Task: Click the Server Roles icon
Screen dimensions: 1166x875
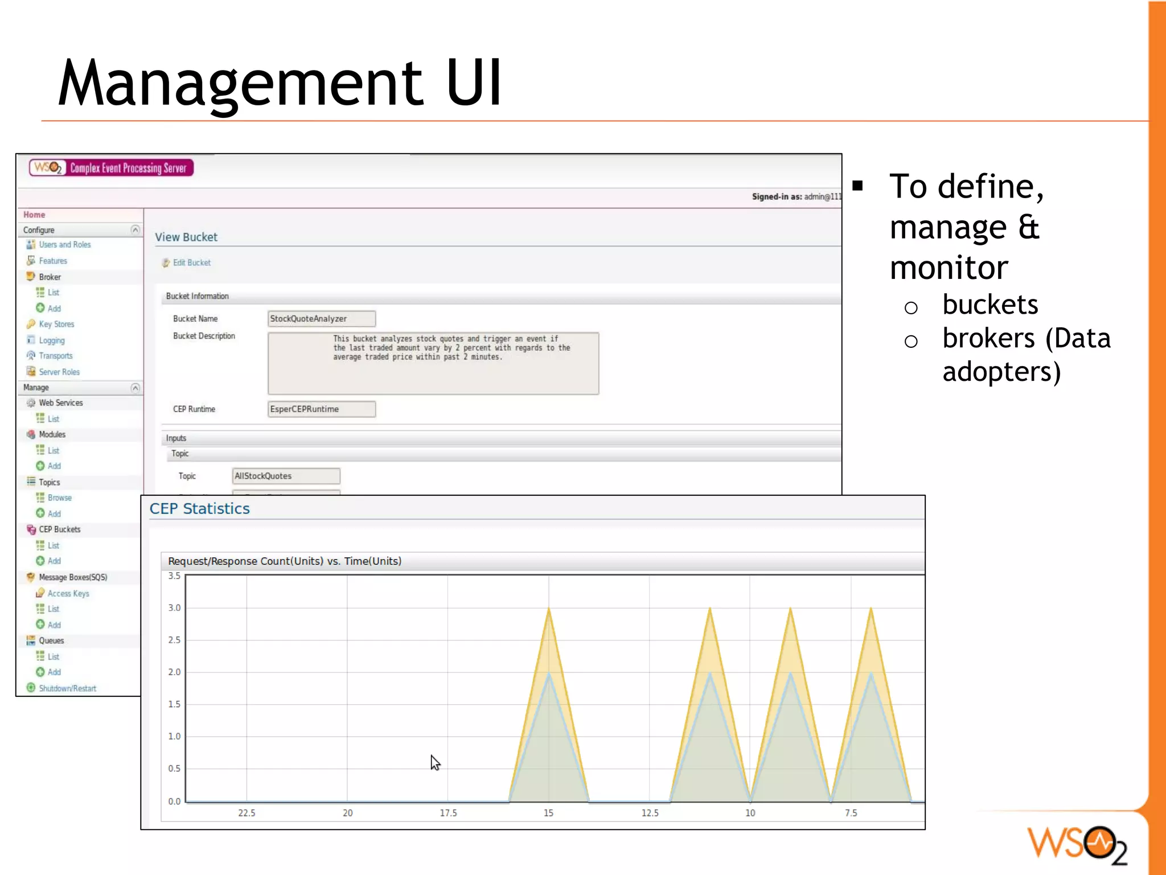Action: point(31,371)
